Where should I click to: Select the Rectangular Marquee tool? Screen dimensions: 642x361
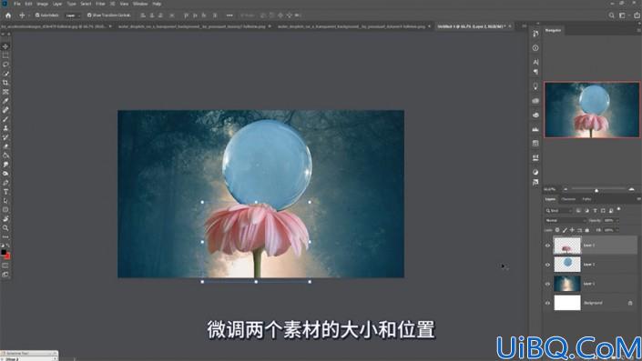click(5, 55)
